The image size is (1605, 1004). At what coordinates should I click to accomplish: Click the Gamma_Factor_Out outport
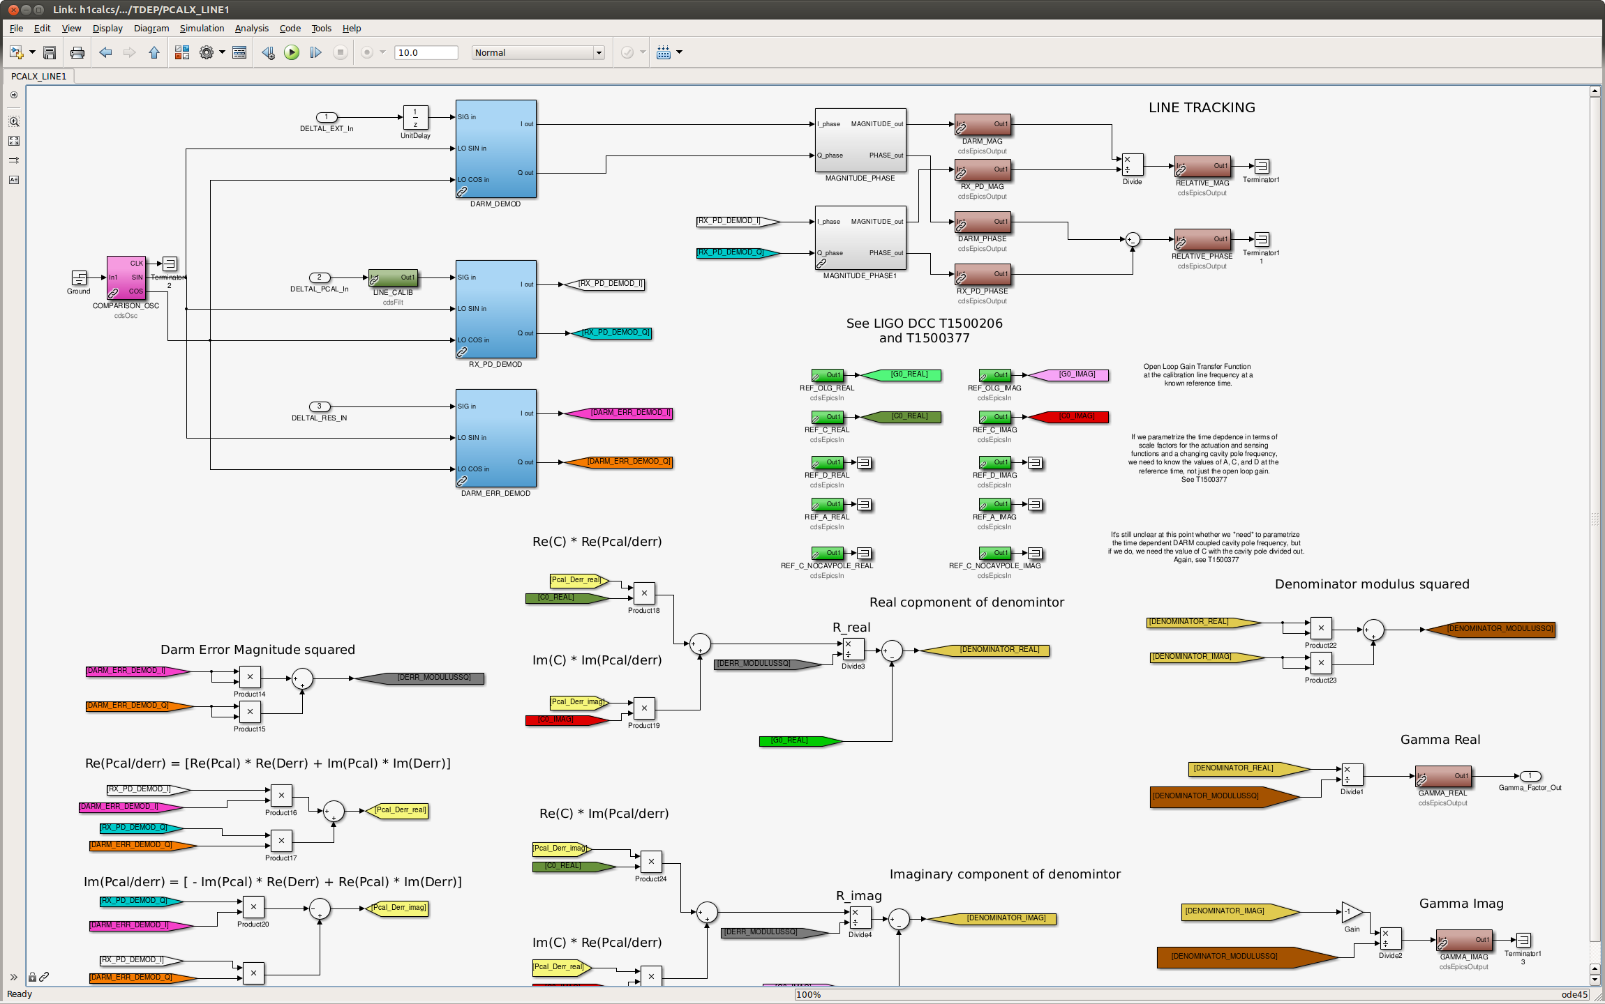(x=1530, y=776)
